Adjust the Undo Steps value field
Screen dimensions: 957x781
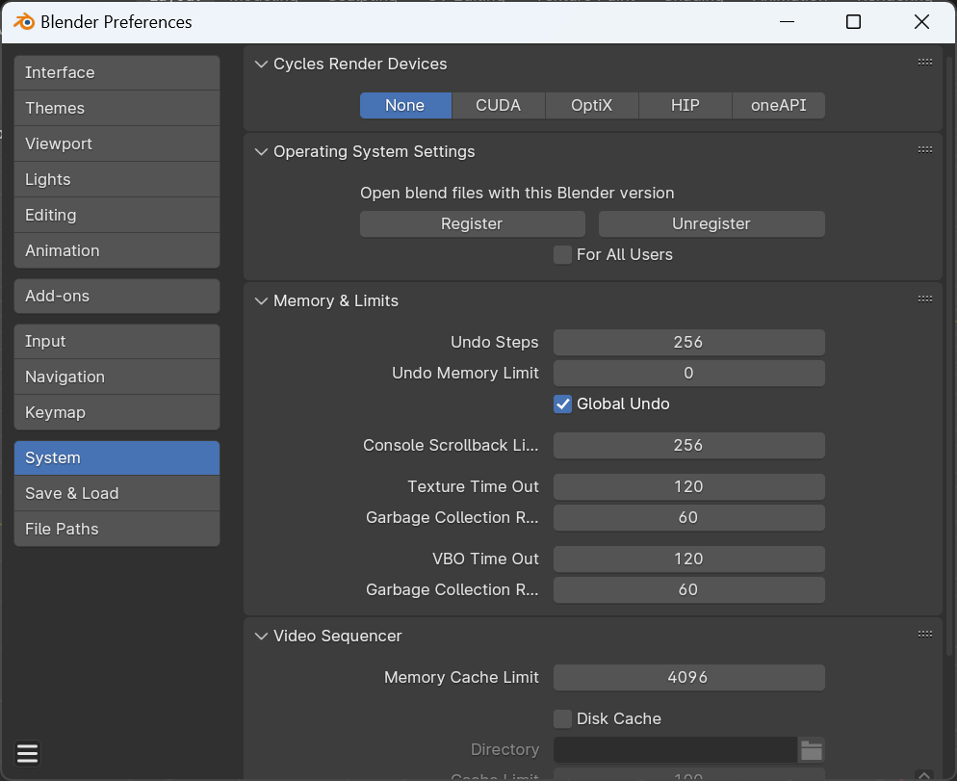pos(688,343)
